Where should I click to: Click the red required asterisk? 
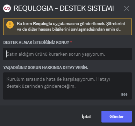[x=71, y=42]
